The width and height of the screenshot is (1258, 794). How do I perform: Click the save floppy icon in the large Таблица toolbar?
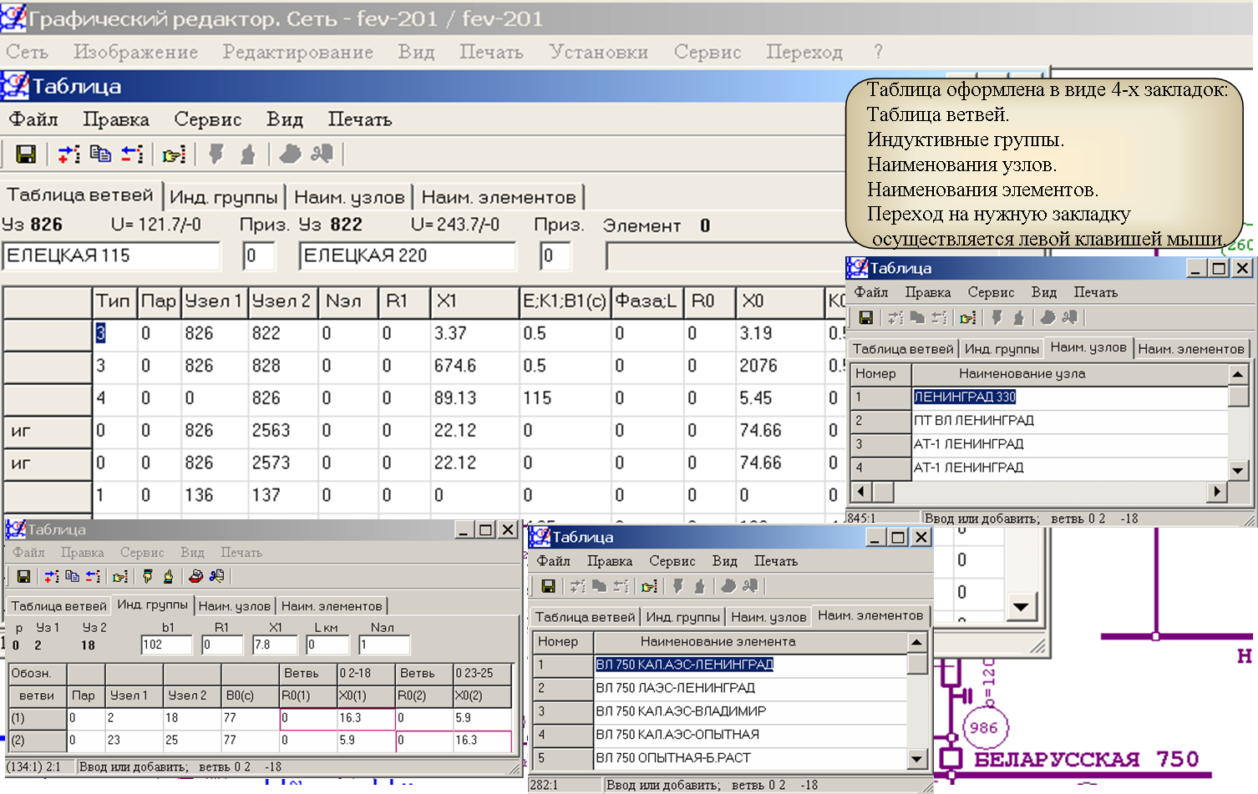tap(26, 154)
